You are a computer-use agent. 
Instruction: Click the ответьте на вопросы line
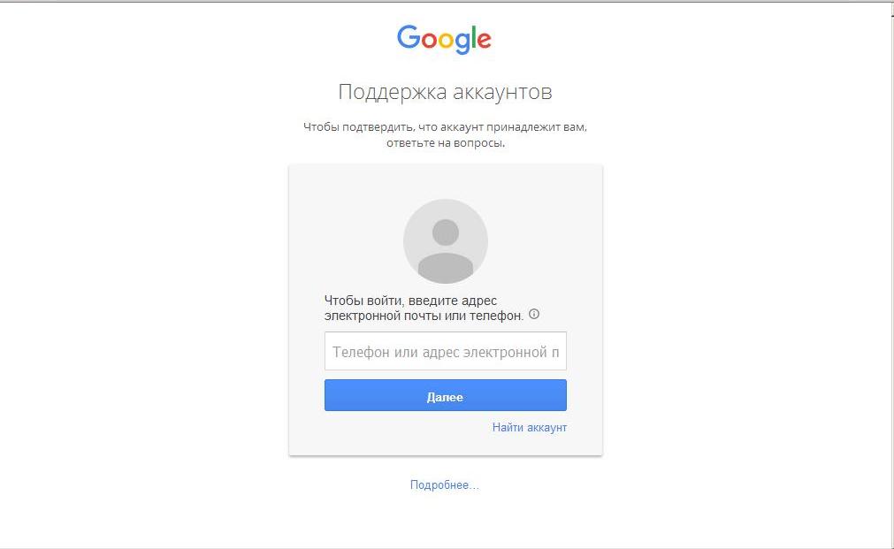coord(446,143)
